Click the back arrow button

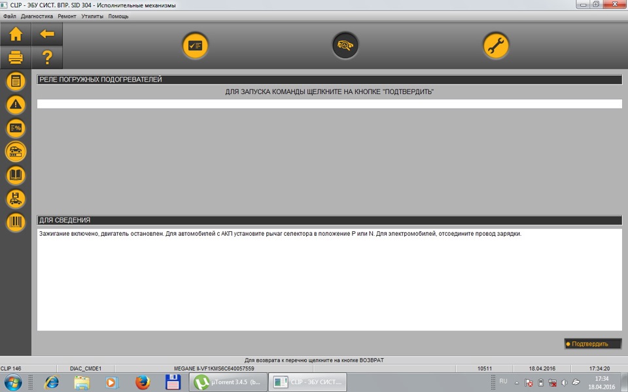pyautogui.click(x=47, y=34)
